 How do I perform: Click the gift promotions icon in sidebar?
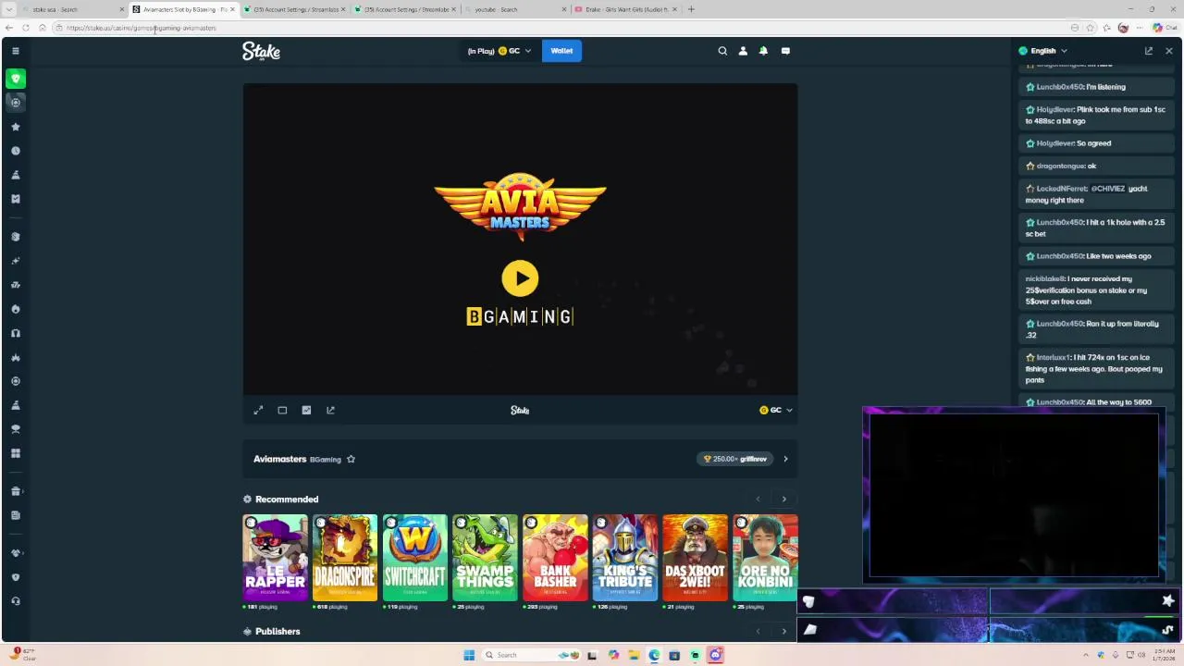pos(15,491)
